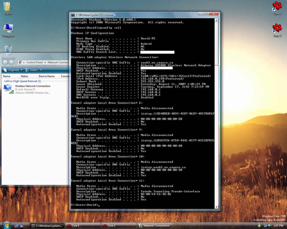Click the 'Teredo Tunneling Pseudo-Interface' description text
Screen dimensions: 287x229
coord(170,191)
